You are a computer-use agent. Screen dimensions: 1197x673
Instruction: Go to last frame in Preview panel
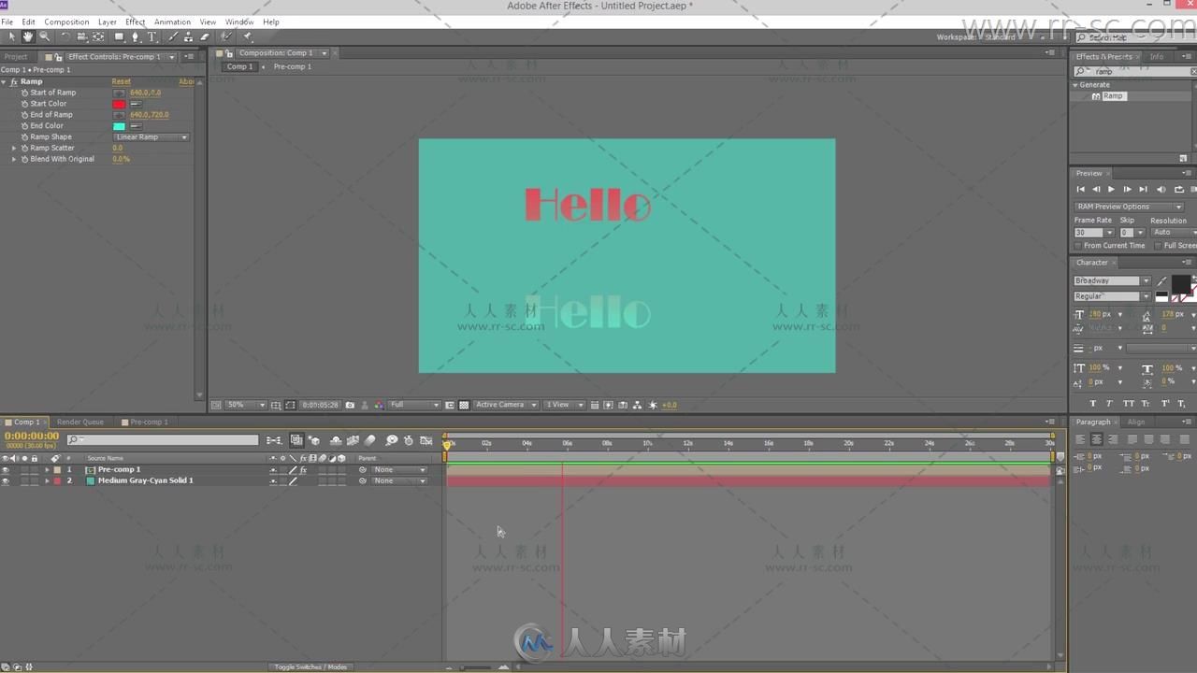(x=1143, y=189)
